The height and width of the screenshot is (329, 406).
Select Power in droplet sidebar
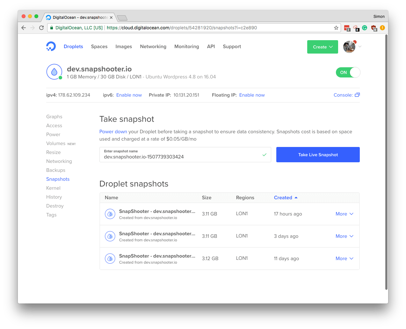[x=53, y=135]
